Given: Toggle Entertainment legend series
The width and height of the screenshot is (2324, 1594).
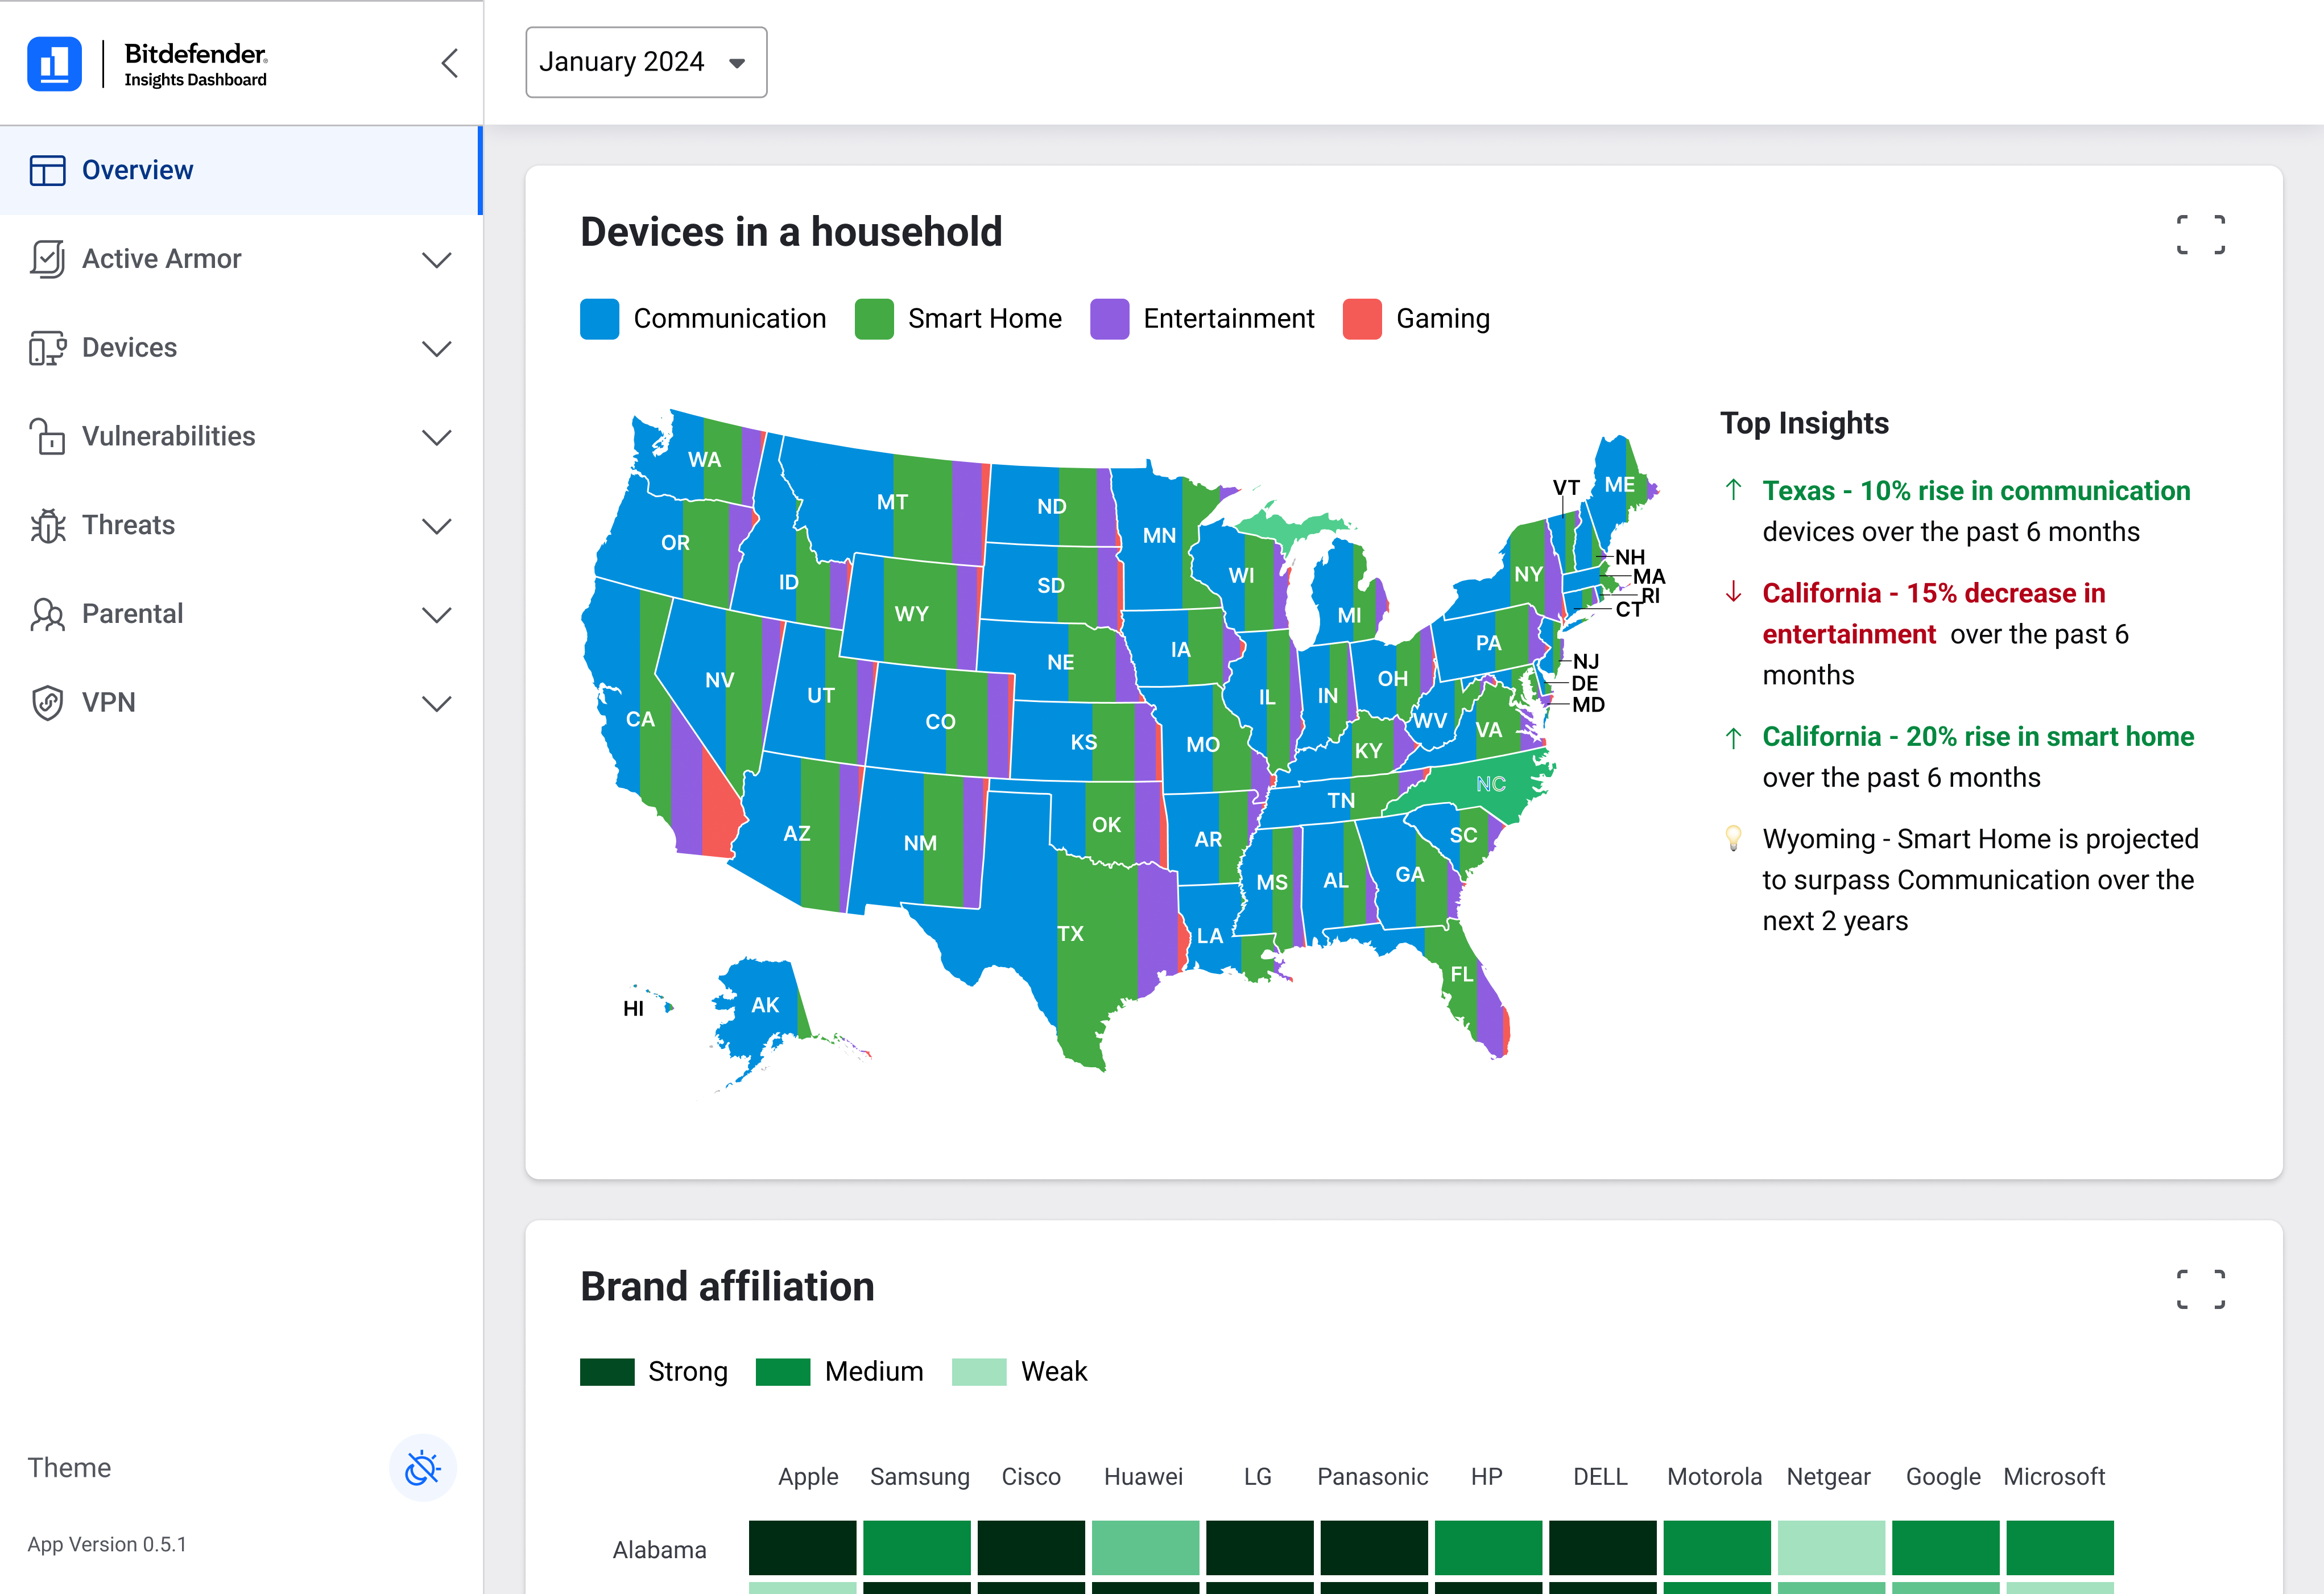Looking at the screenshot, I should click(1202, 319).
